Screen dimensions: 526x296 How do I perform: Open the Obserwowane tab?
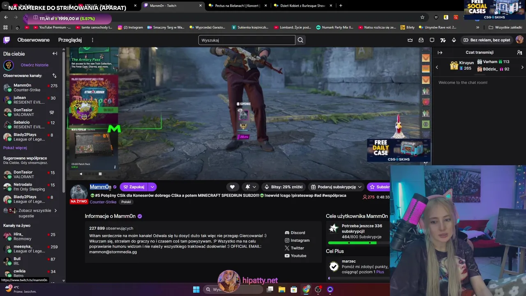pos(33,40)
